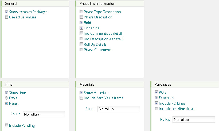The height and width of the screenshot is (131, 219).
Task: Uncheck the Show time checkbox
Action: [7, 93]
